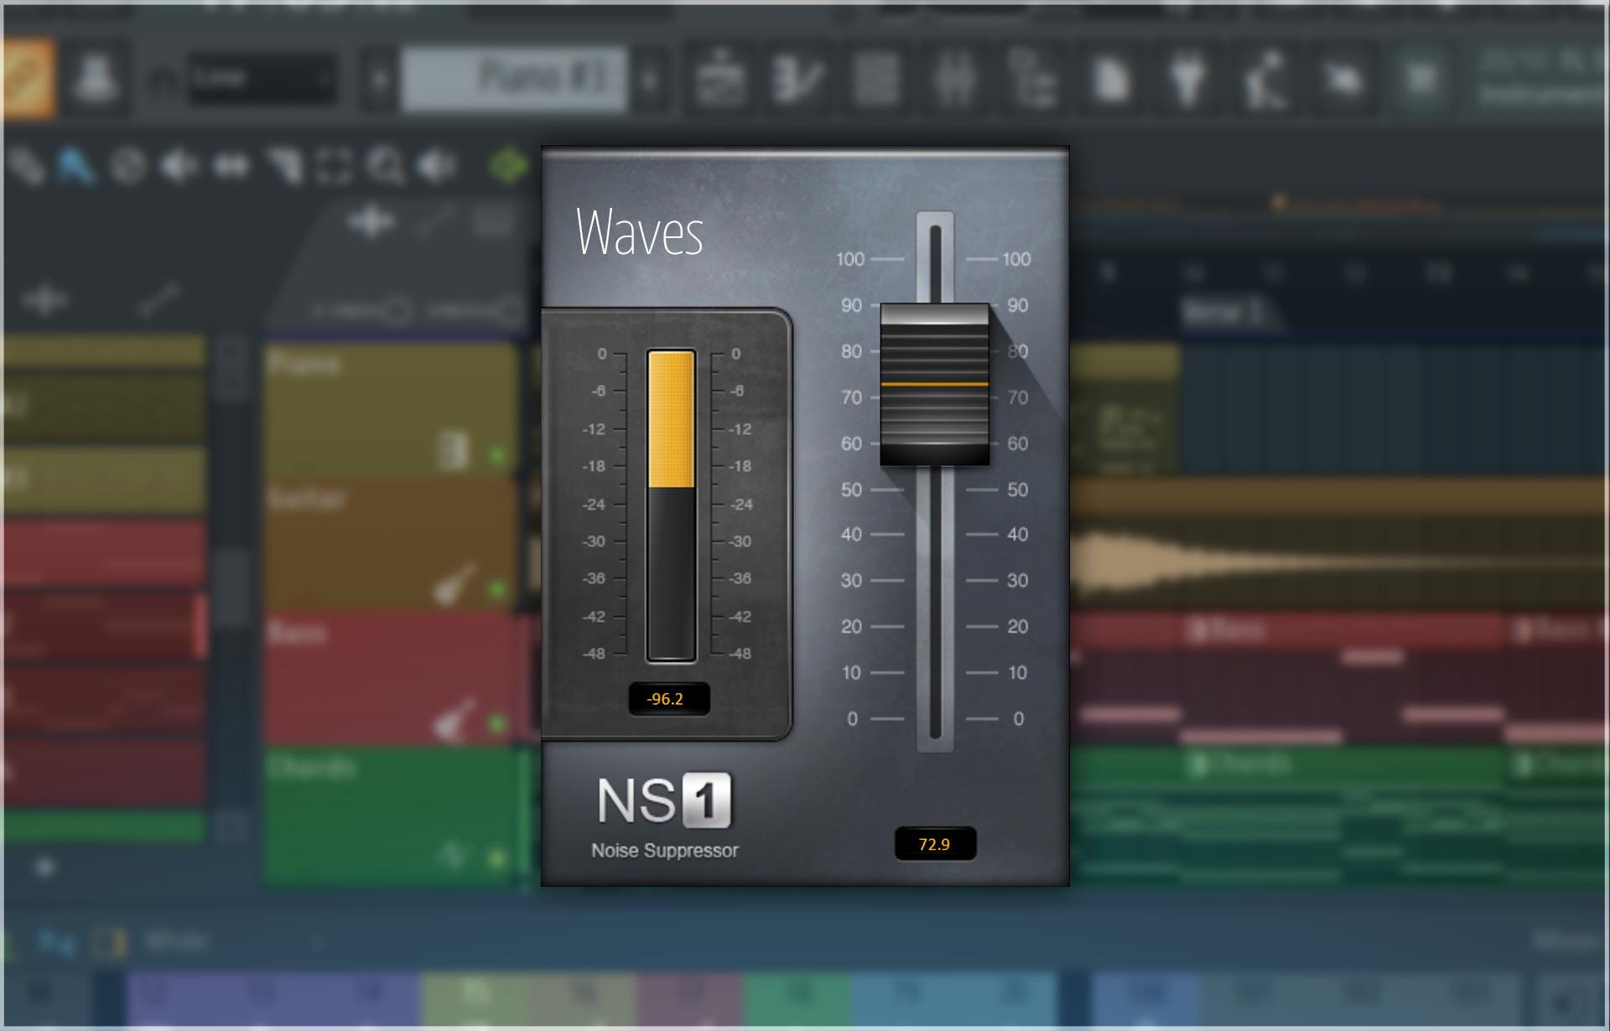Select the magnifier zoom tool in the DAW toolbar
This screenshot has width=1610, height=1031.
[387, 166]
